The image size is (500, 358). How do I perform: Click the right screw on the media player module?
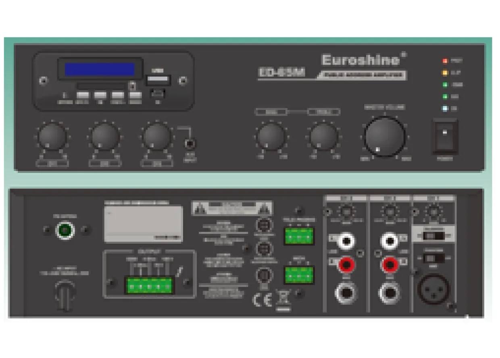[x=183, y=81]
